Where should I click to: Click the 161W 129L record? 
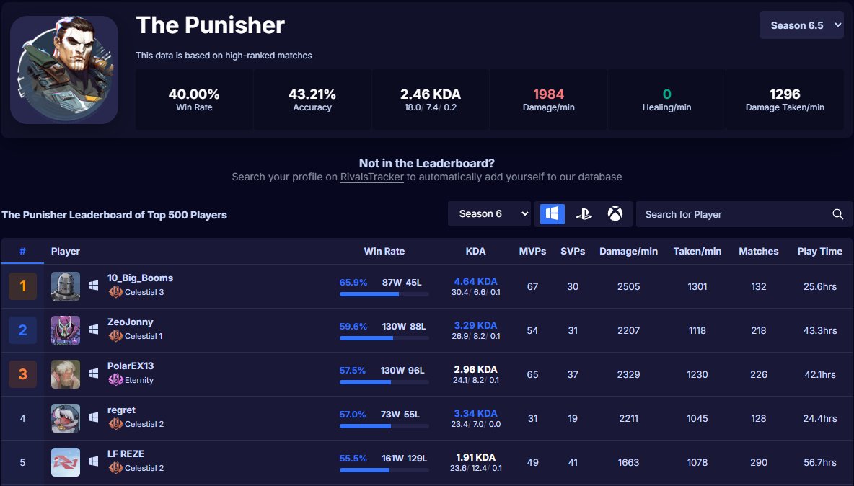point(404,459)
